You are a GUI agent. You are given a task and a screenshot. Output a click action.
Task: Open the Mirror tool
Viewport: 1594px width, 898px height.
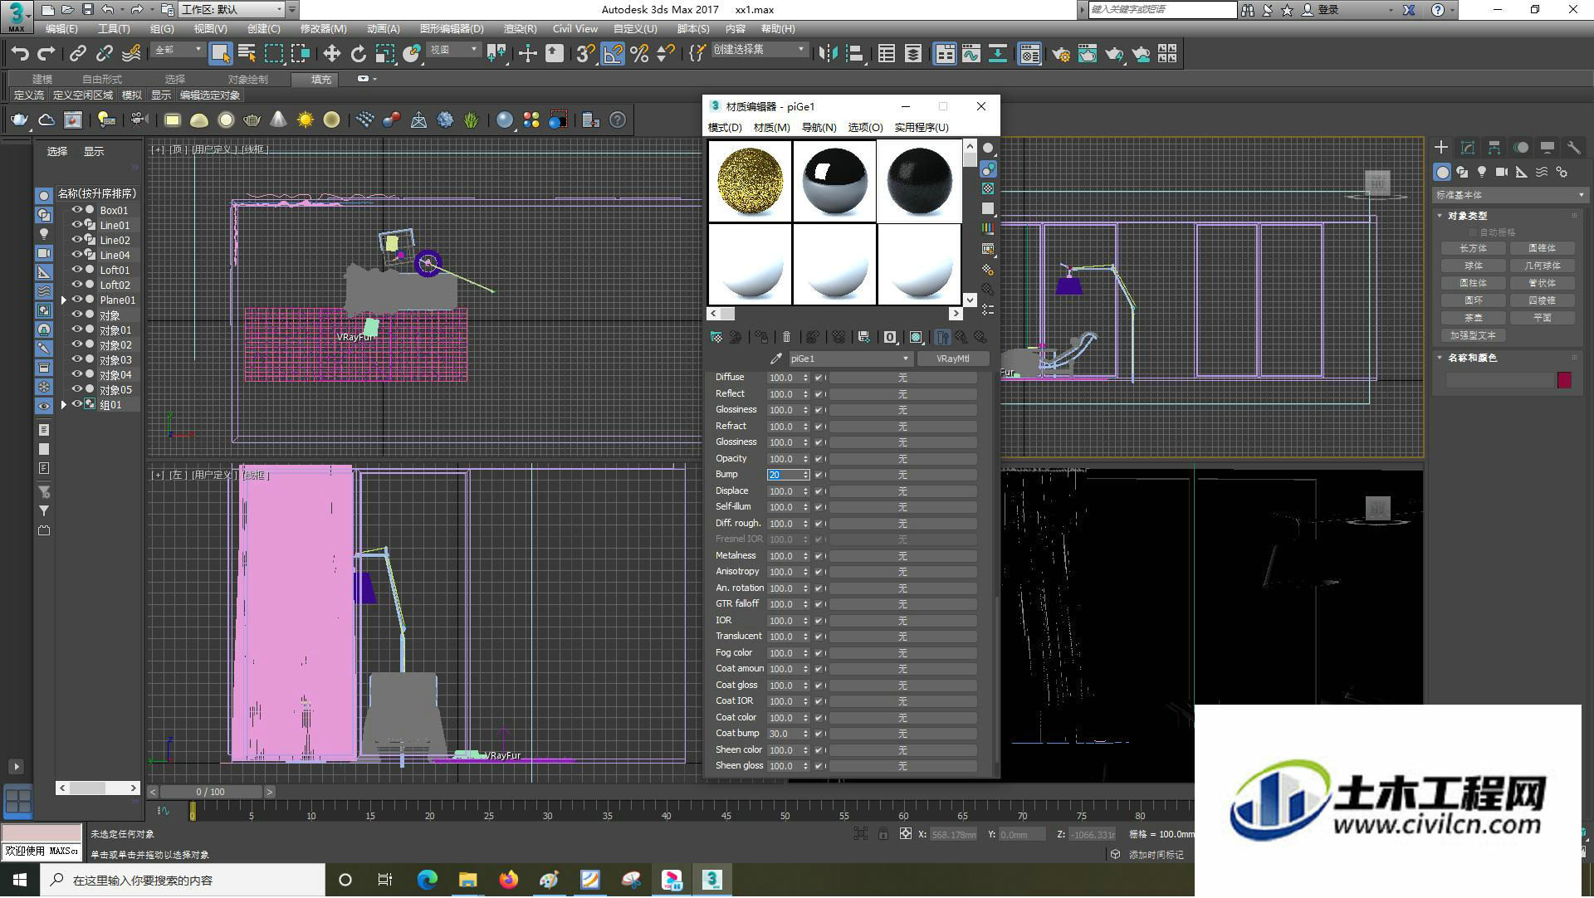828,54
